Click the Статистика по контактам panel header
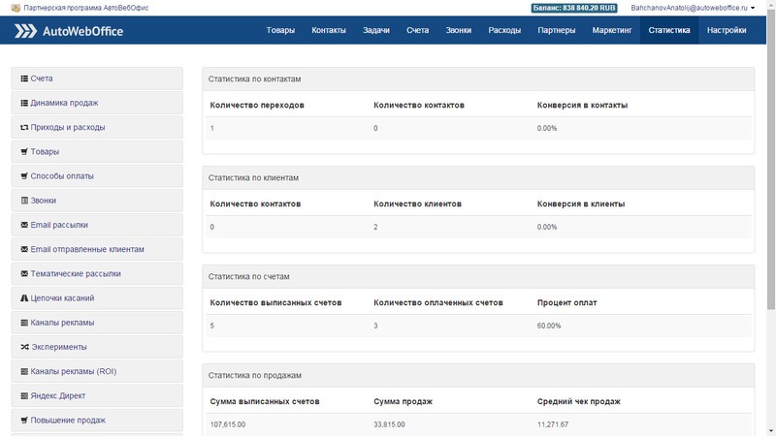776x436 pixels. (478, 79)
